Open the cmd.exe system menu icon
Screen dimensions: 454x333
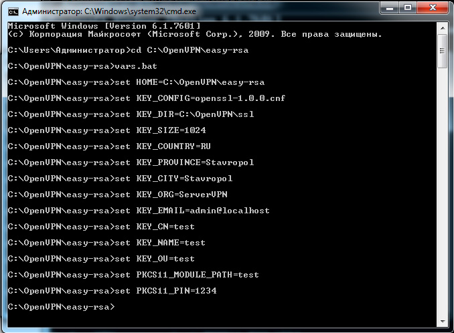coord(13,11)
